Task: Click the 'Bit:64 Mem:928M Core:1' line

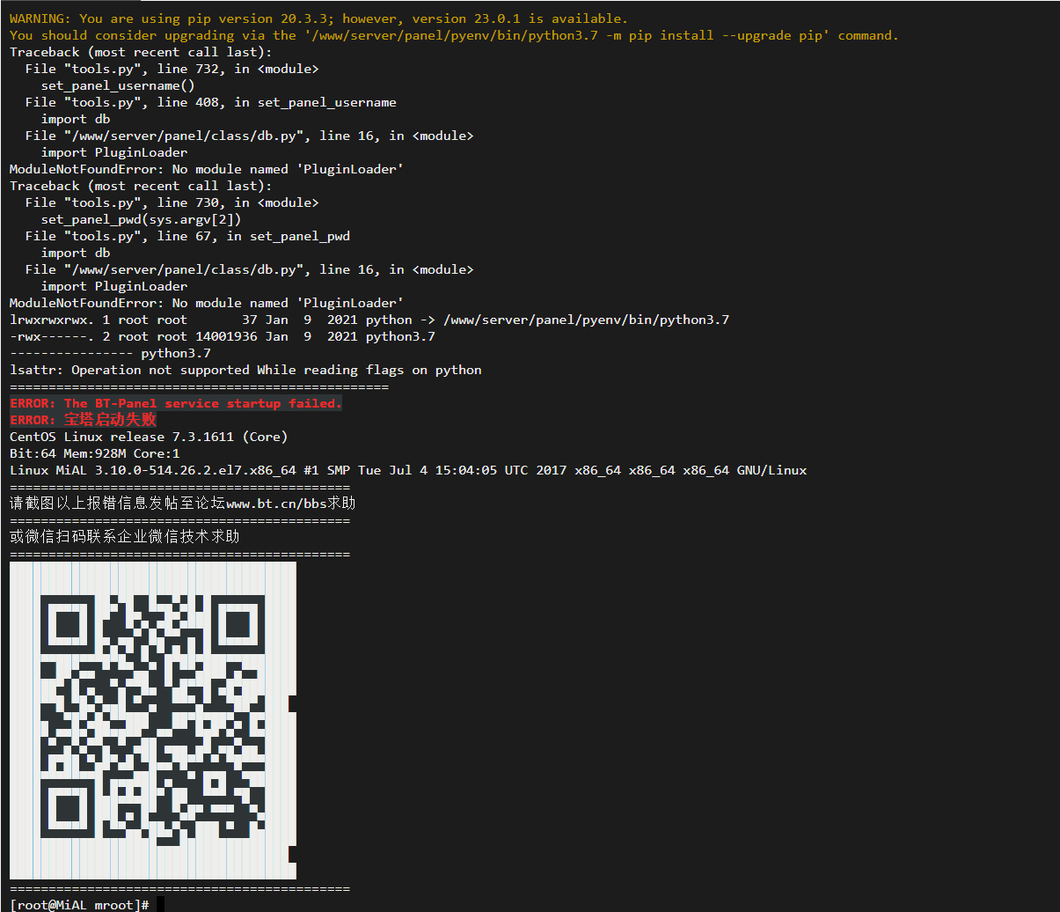Action: coord(94,453)
